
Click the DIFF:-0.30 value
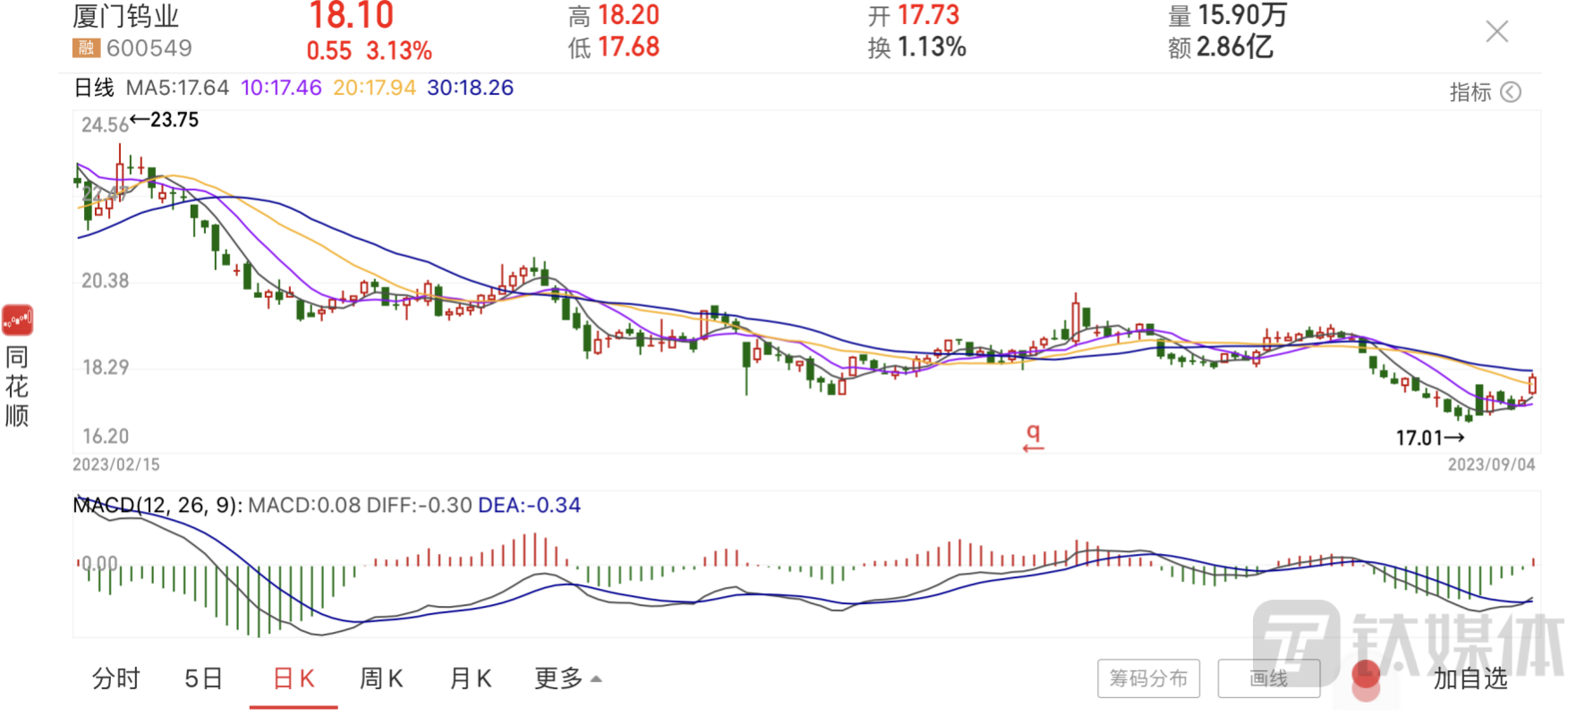click(x=419, y=506)
